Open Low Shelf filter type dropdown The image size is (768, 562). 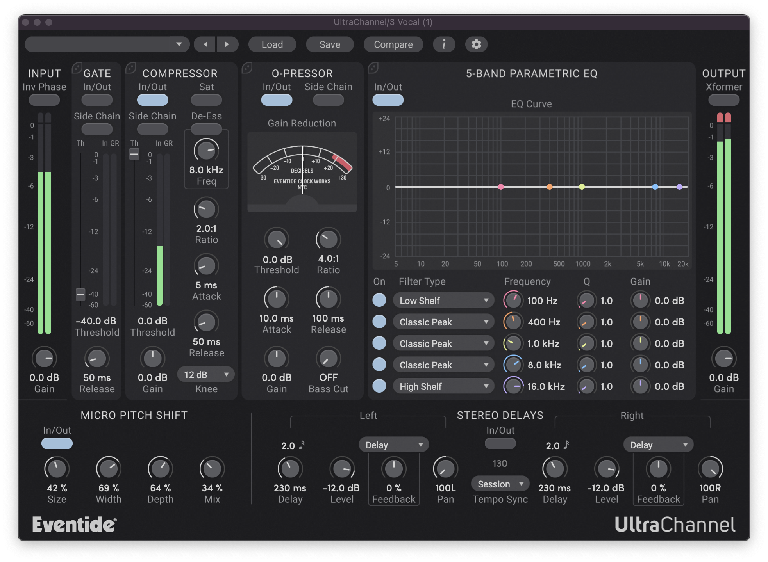click(443, 301)
